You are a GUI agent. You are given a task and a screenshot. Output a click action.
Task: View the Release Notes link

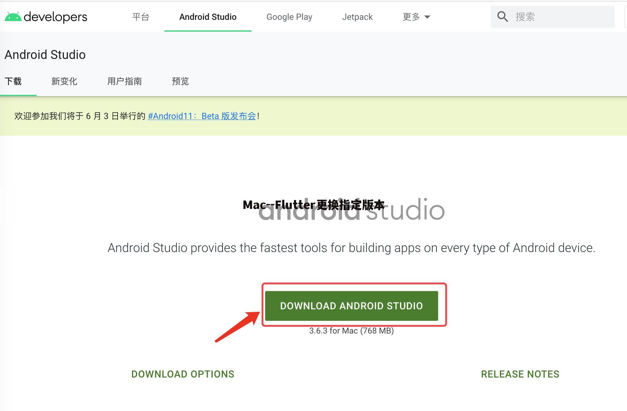[x=520, y=374]
